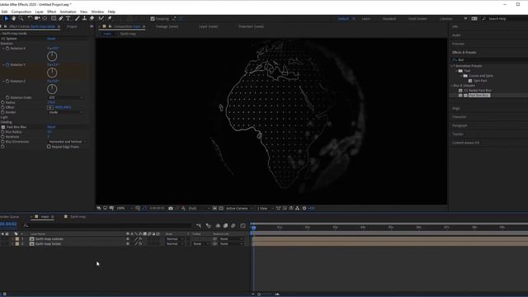Image resolution: width=528 pixels, height=297 pixels.
Task: Toggle transparency grid icon in viewer
Action: click(x=221, y=209)
